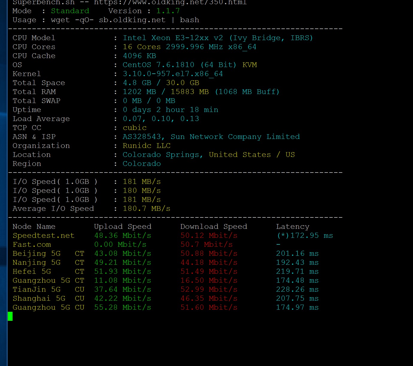
Task: Select the usage command wget -qO- sb.oldking.net
Action: click(x=108, y=20)
